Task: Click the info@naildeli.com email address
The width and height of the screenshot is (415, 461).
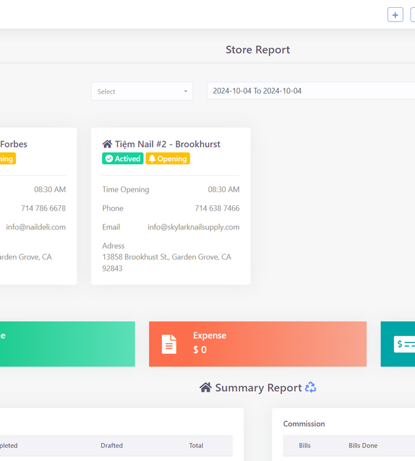Action: point(35,227)
